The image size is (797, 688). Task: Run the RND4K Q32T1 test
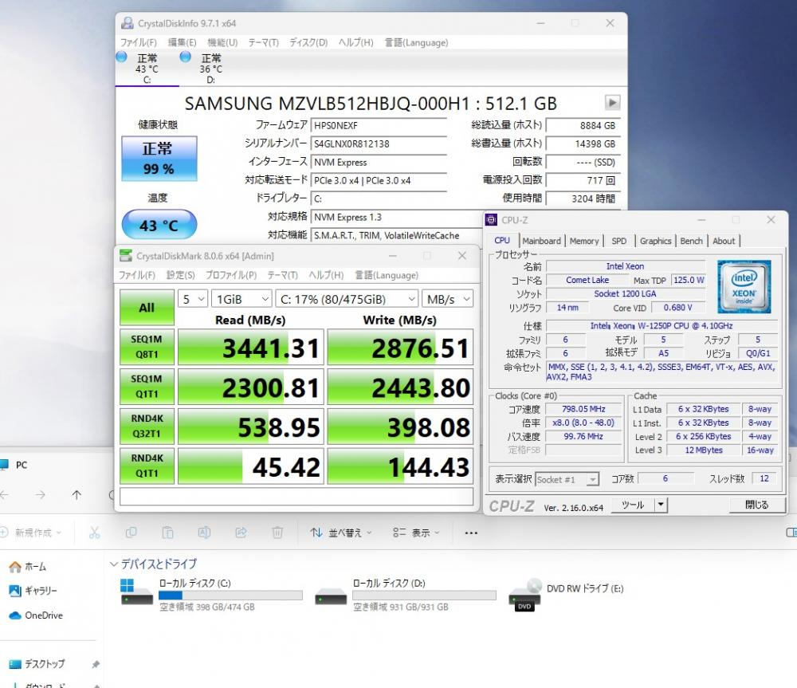point(147,427)
